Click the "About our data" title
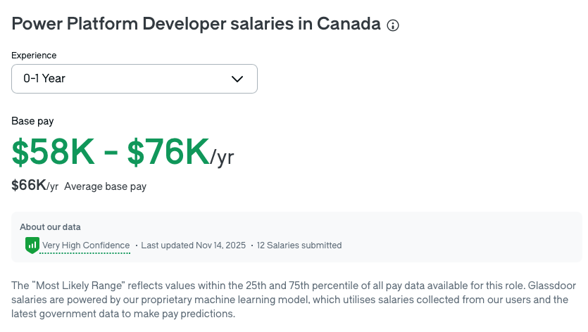588x332 pixels. point(50,227)
